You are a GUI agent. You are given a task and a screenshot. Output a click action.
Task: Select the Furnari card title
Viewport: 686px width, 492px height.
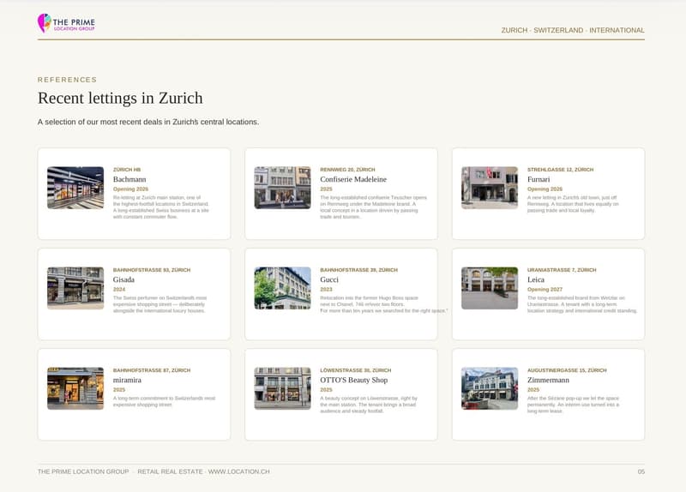[539, 179]
